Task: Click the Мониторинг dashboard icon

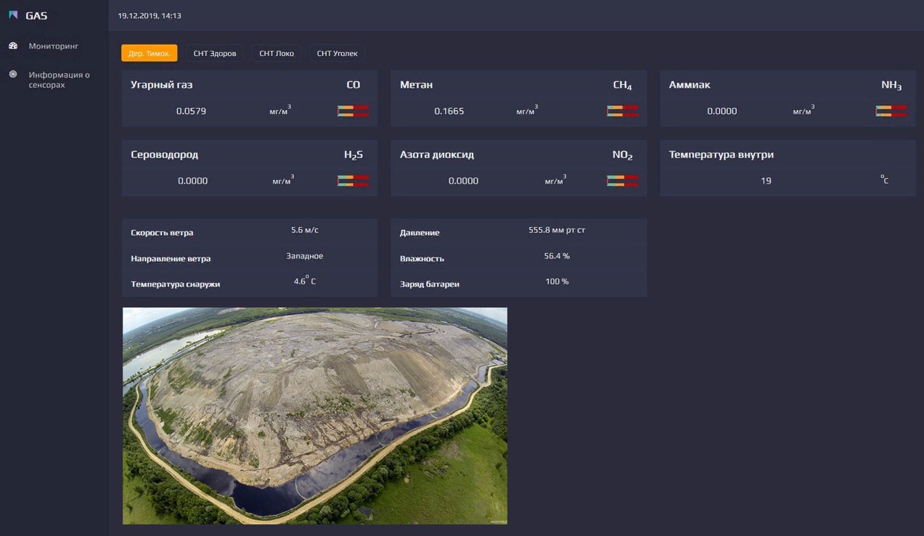Action: (13, 46)
